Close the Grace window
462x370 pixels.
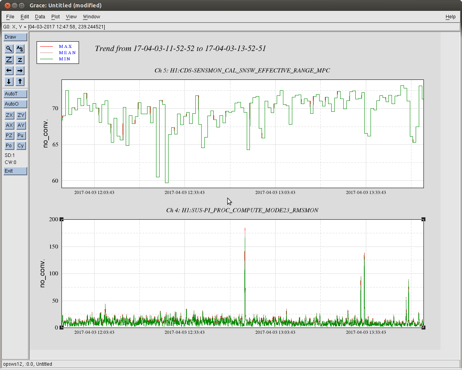pyautogui.click(x=8, y=5)
